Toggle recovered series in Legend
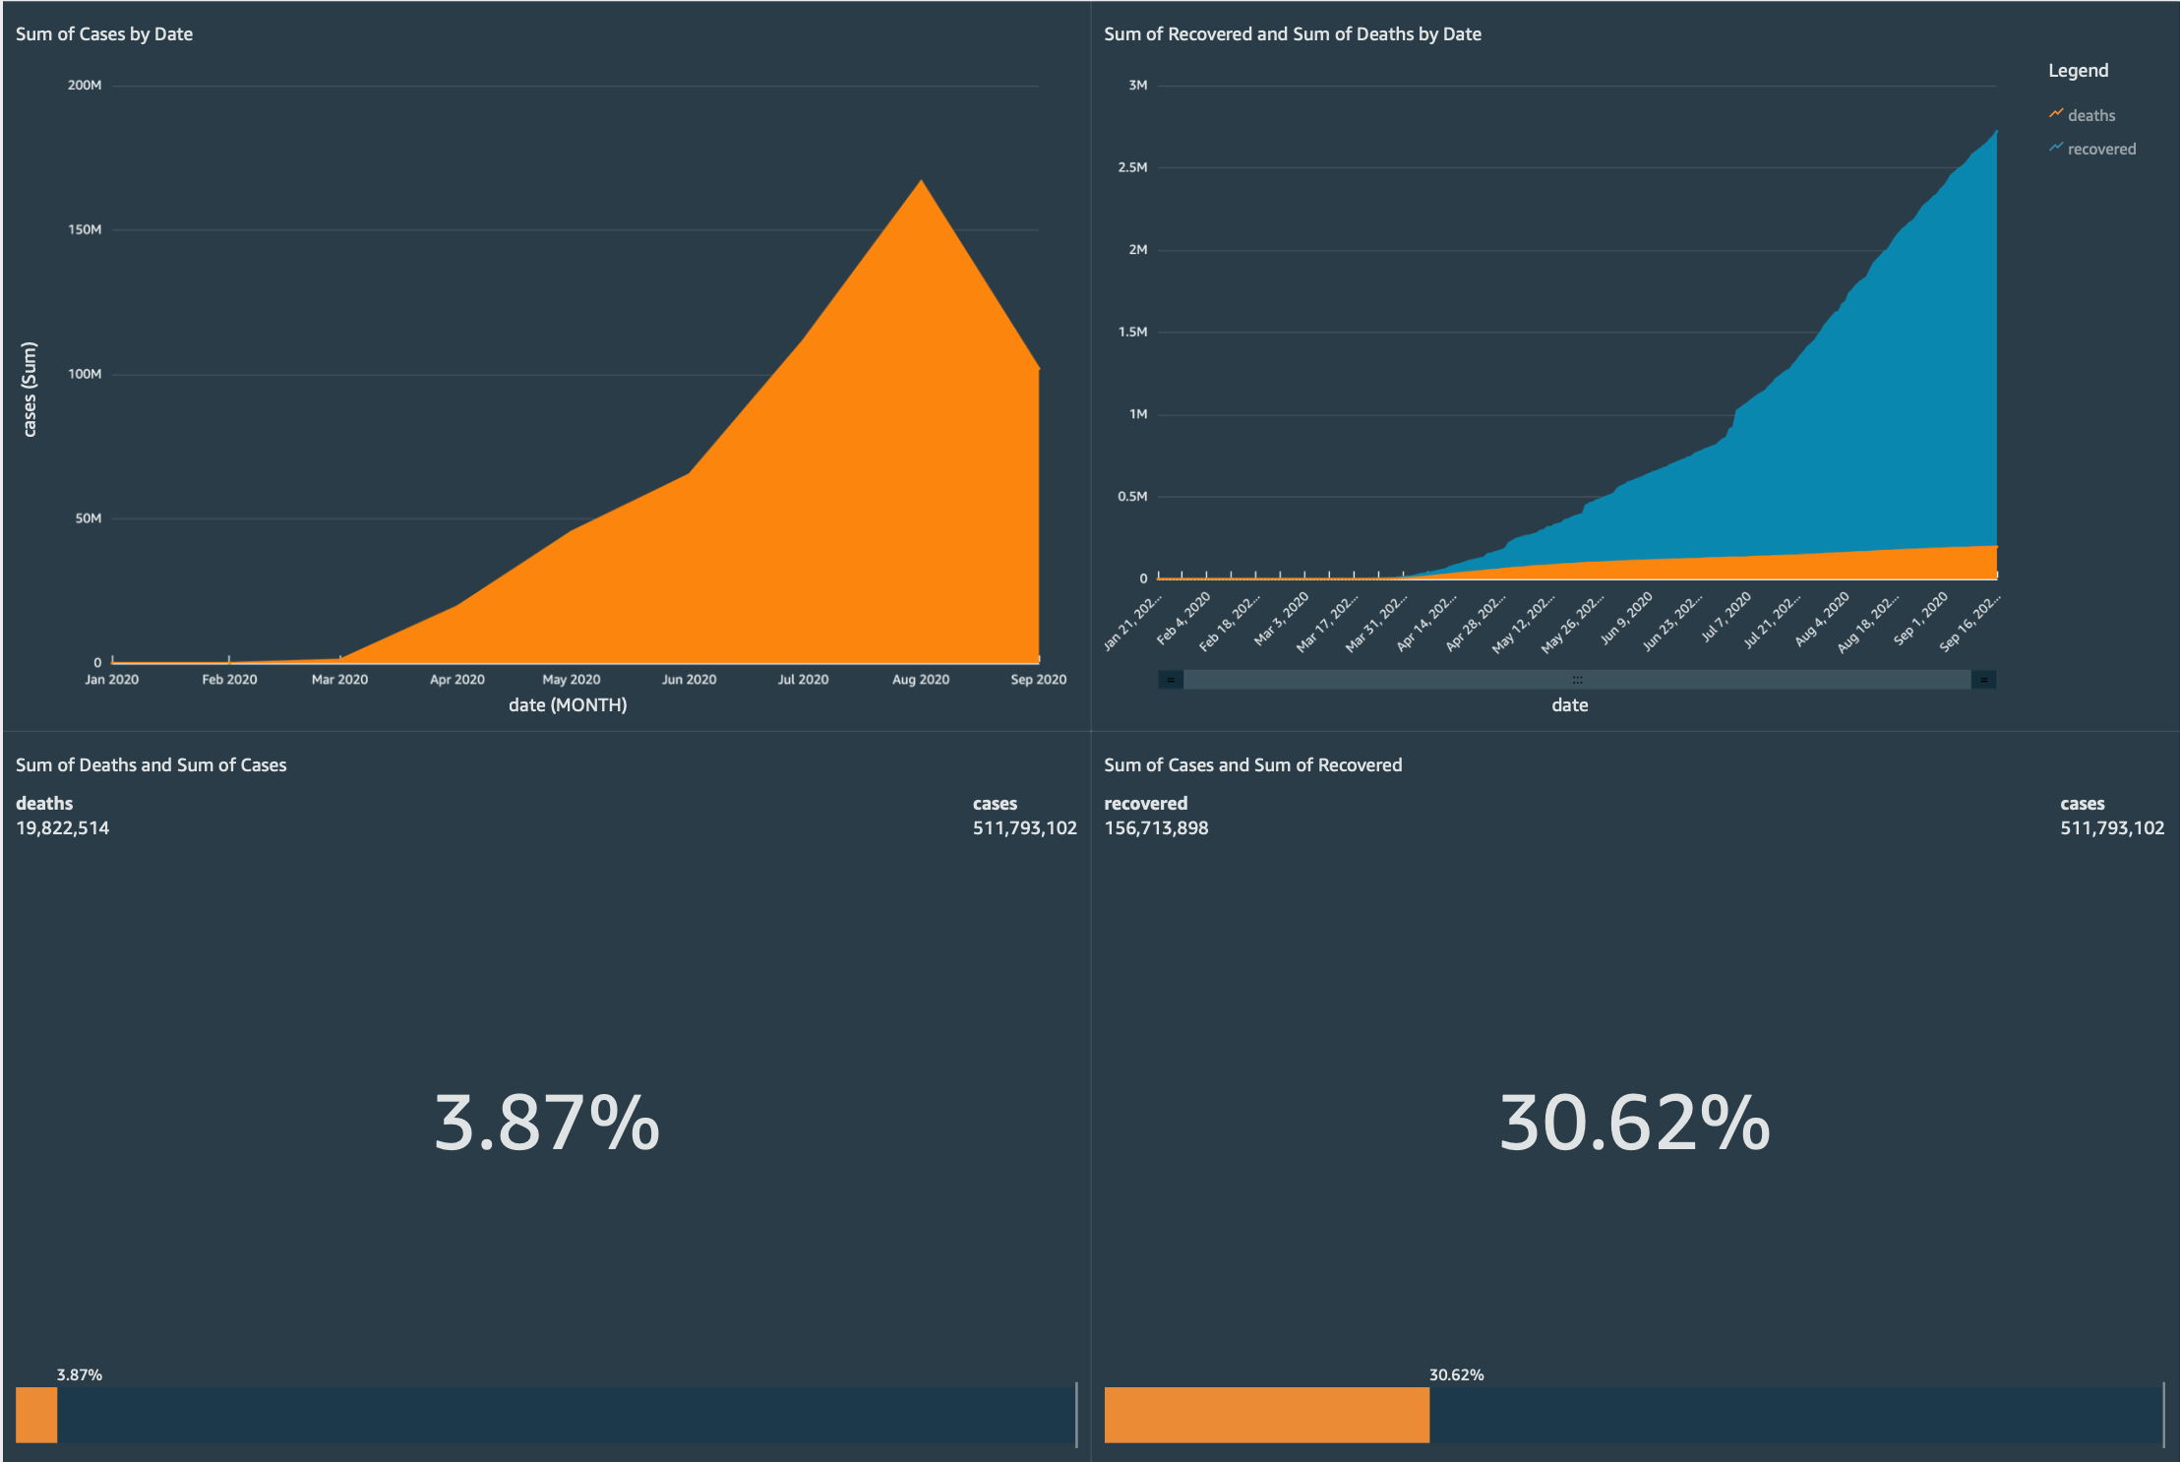 coord(2101,150)
